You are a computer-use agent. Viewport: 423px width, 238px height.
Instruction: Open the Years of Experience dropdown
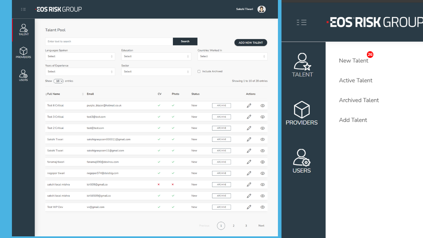(x=80, y=71)
